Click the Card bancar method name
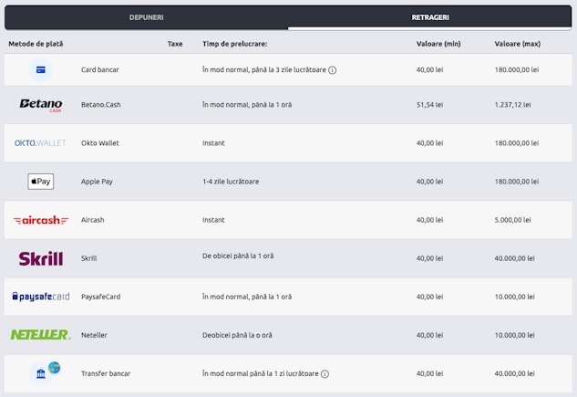Screen dimensions: 577x397 click(x=100, y=69)
